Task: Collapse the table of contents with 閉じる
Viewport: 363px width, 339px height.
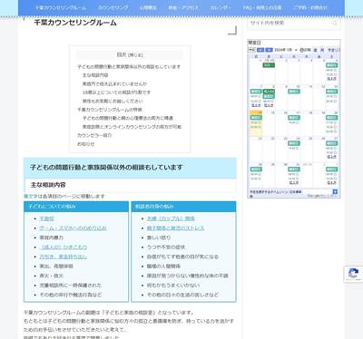Action: coord(135,55)
